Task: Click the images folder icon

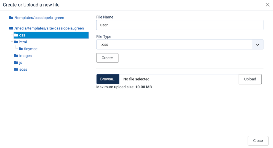Action: click(x=16, y=56)
